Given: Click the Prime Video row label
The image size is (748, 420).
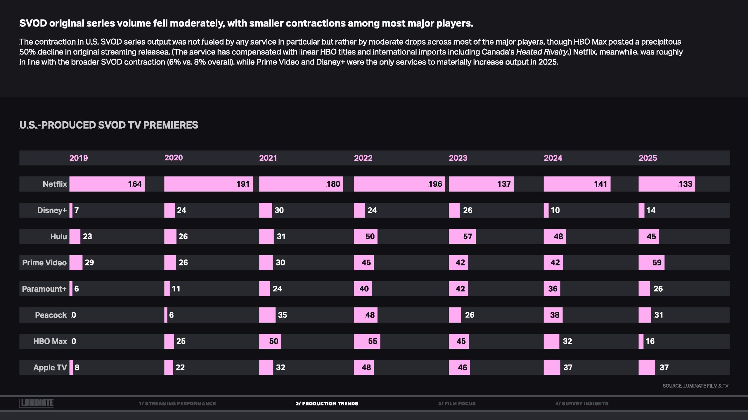Looking at the screenshot, I should coord(44,262).
